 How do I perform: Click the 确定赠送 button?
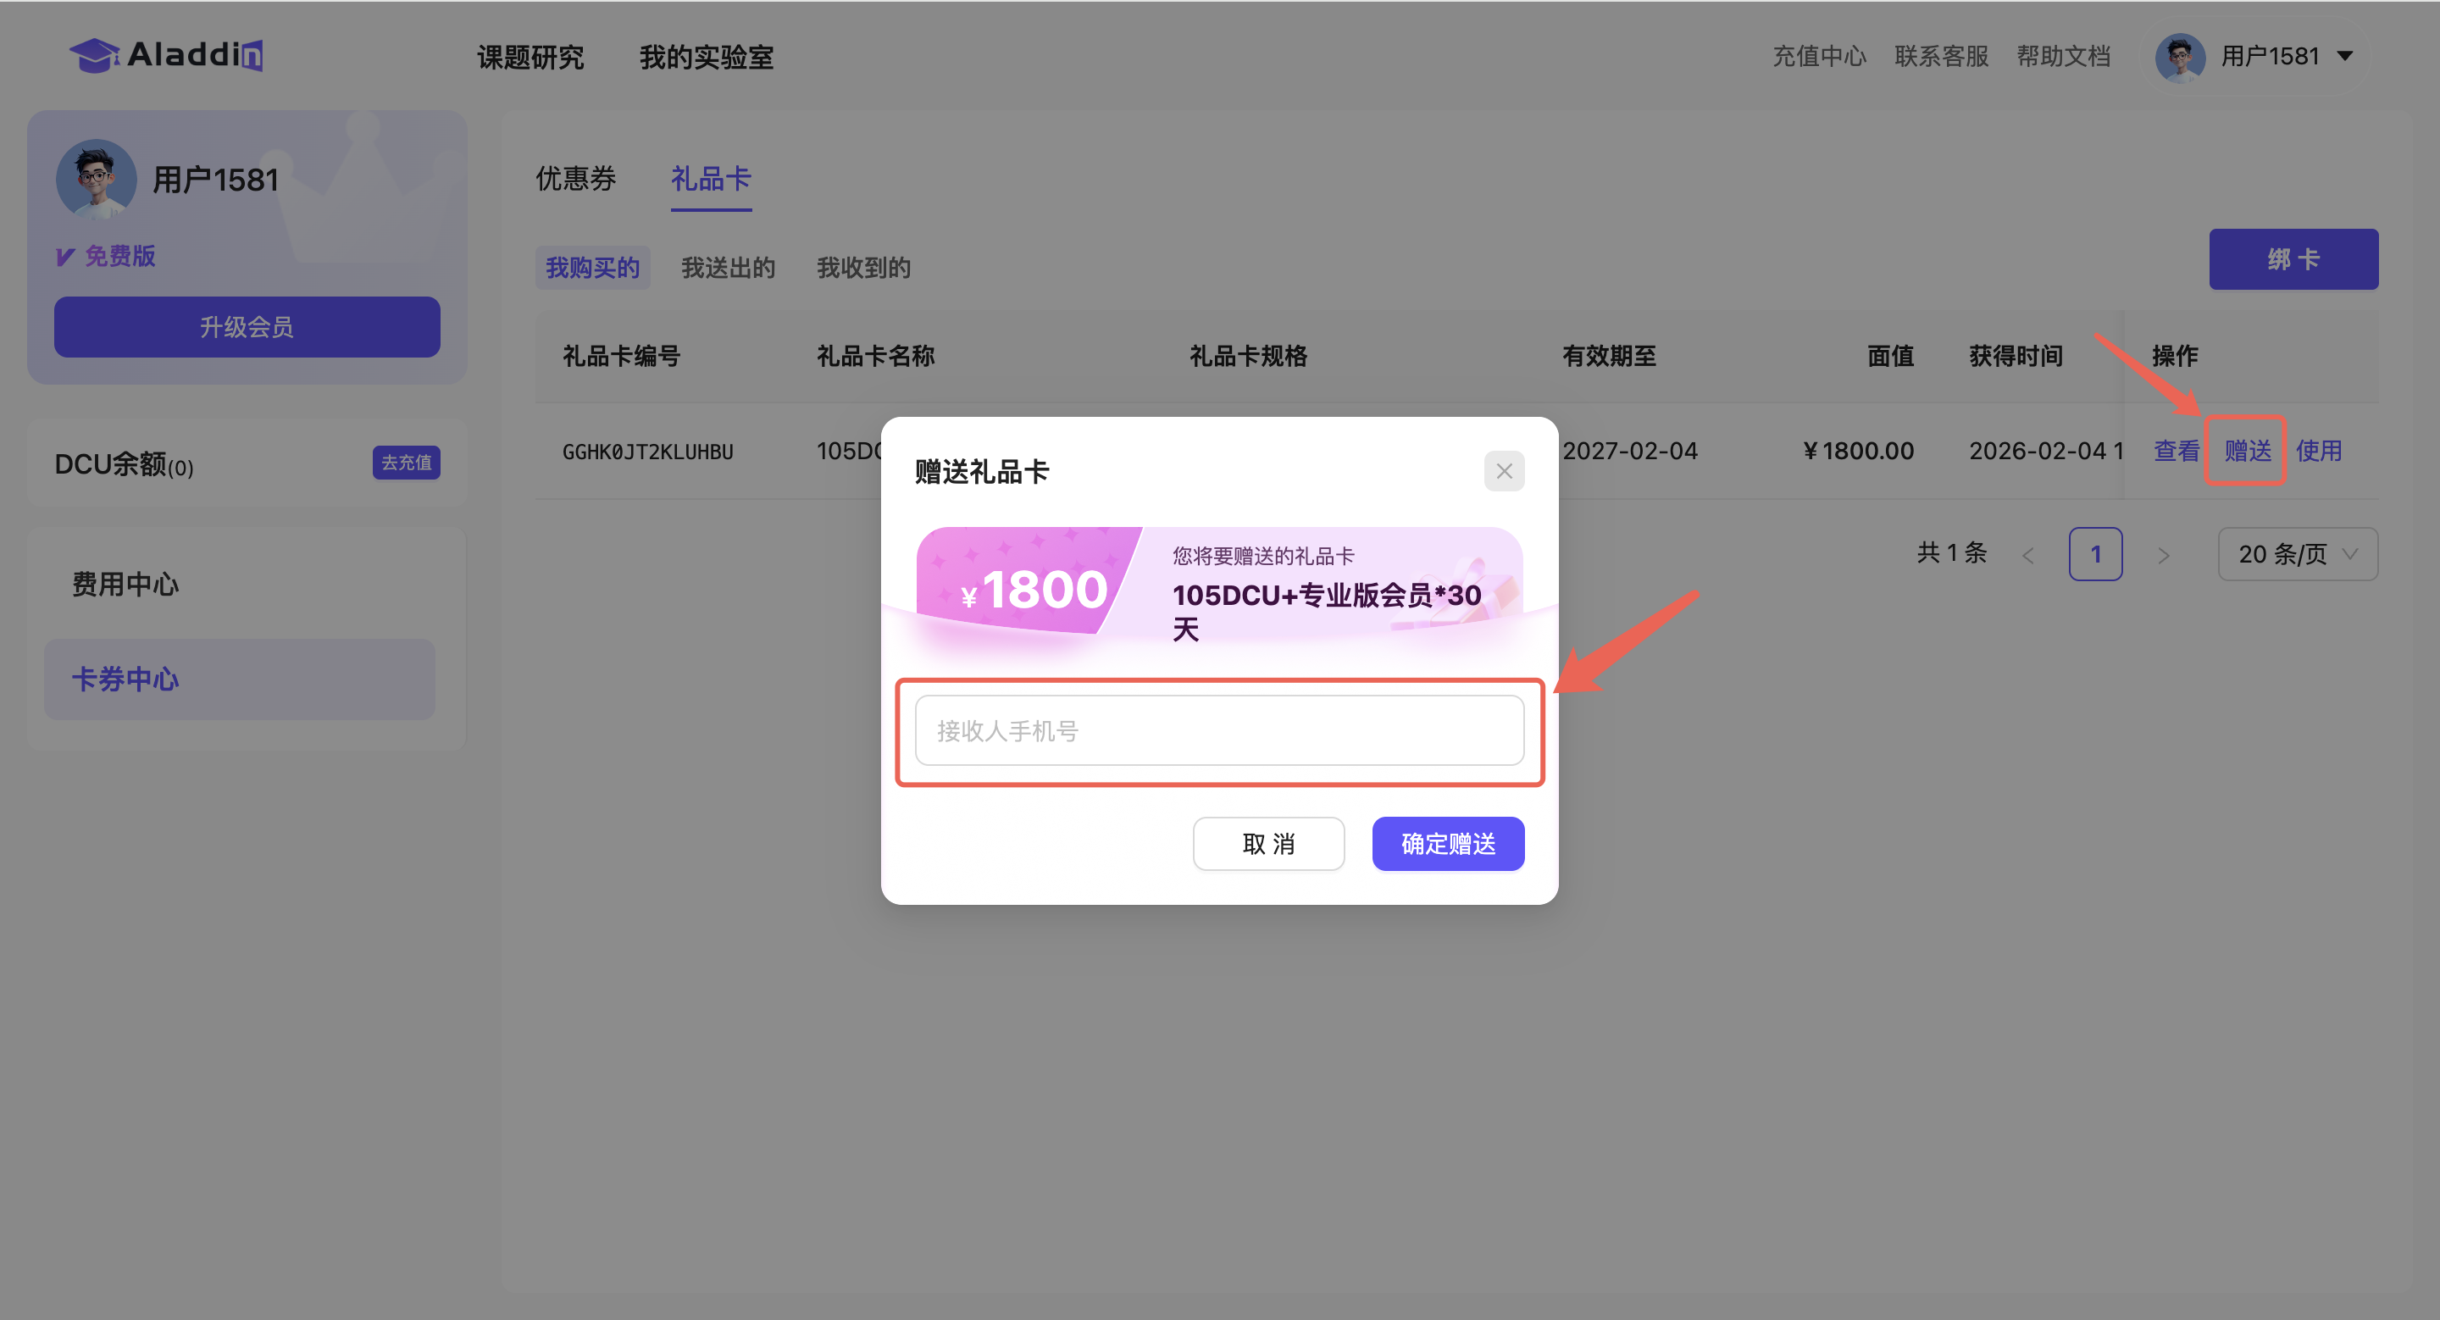click(x=1447, y=844)
